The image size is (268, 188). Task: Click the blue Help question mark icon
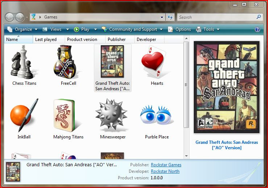click(257, 29)
